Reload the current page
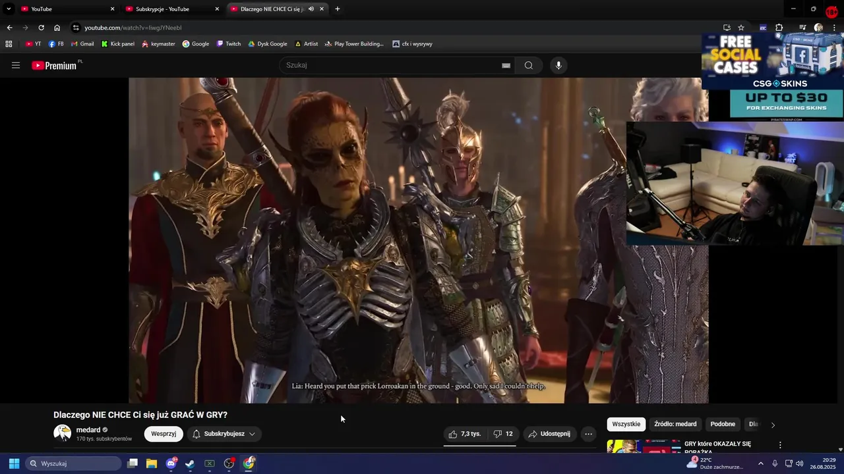This screenshot has height=474, width=844. click(41, 28)
